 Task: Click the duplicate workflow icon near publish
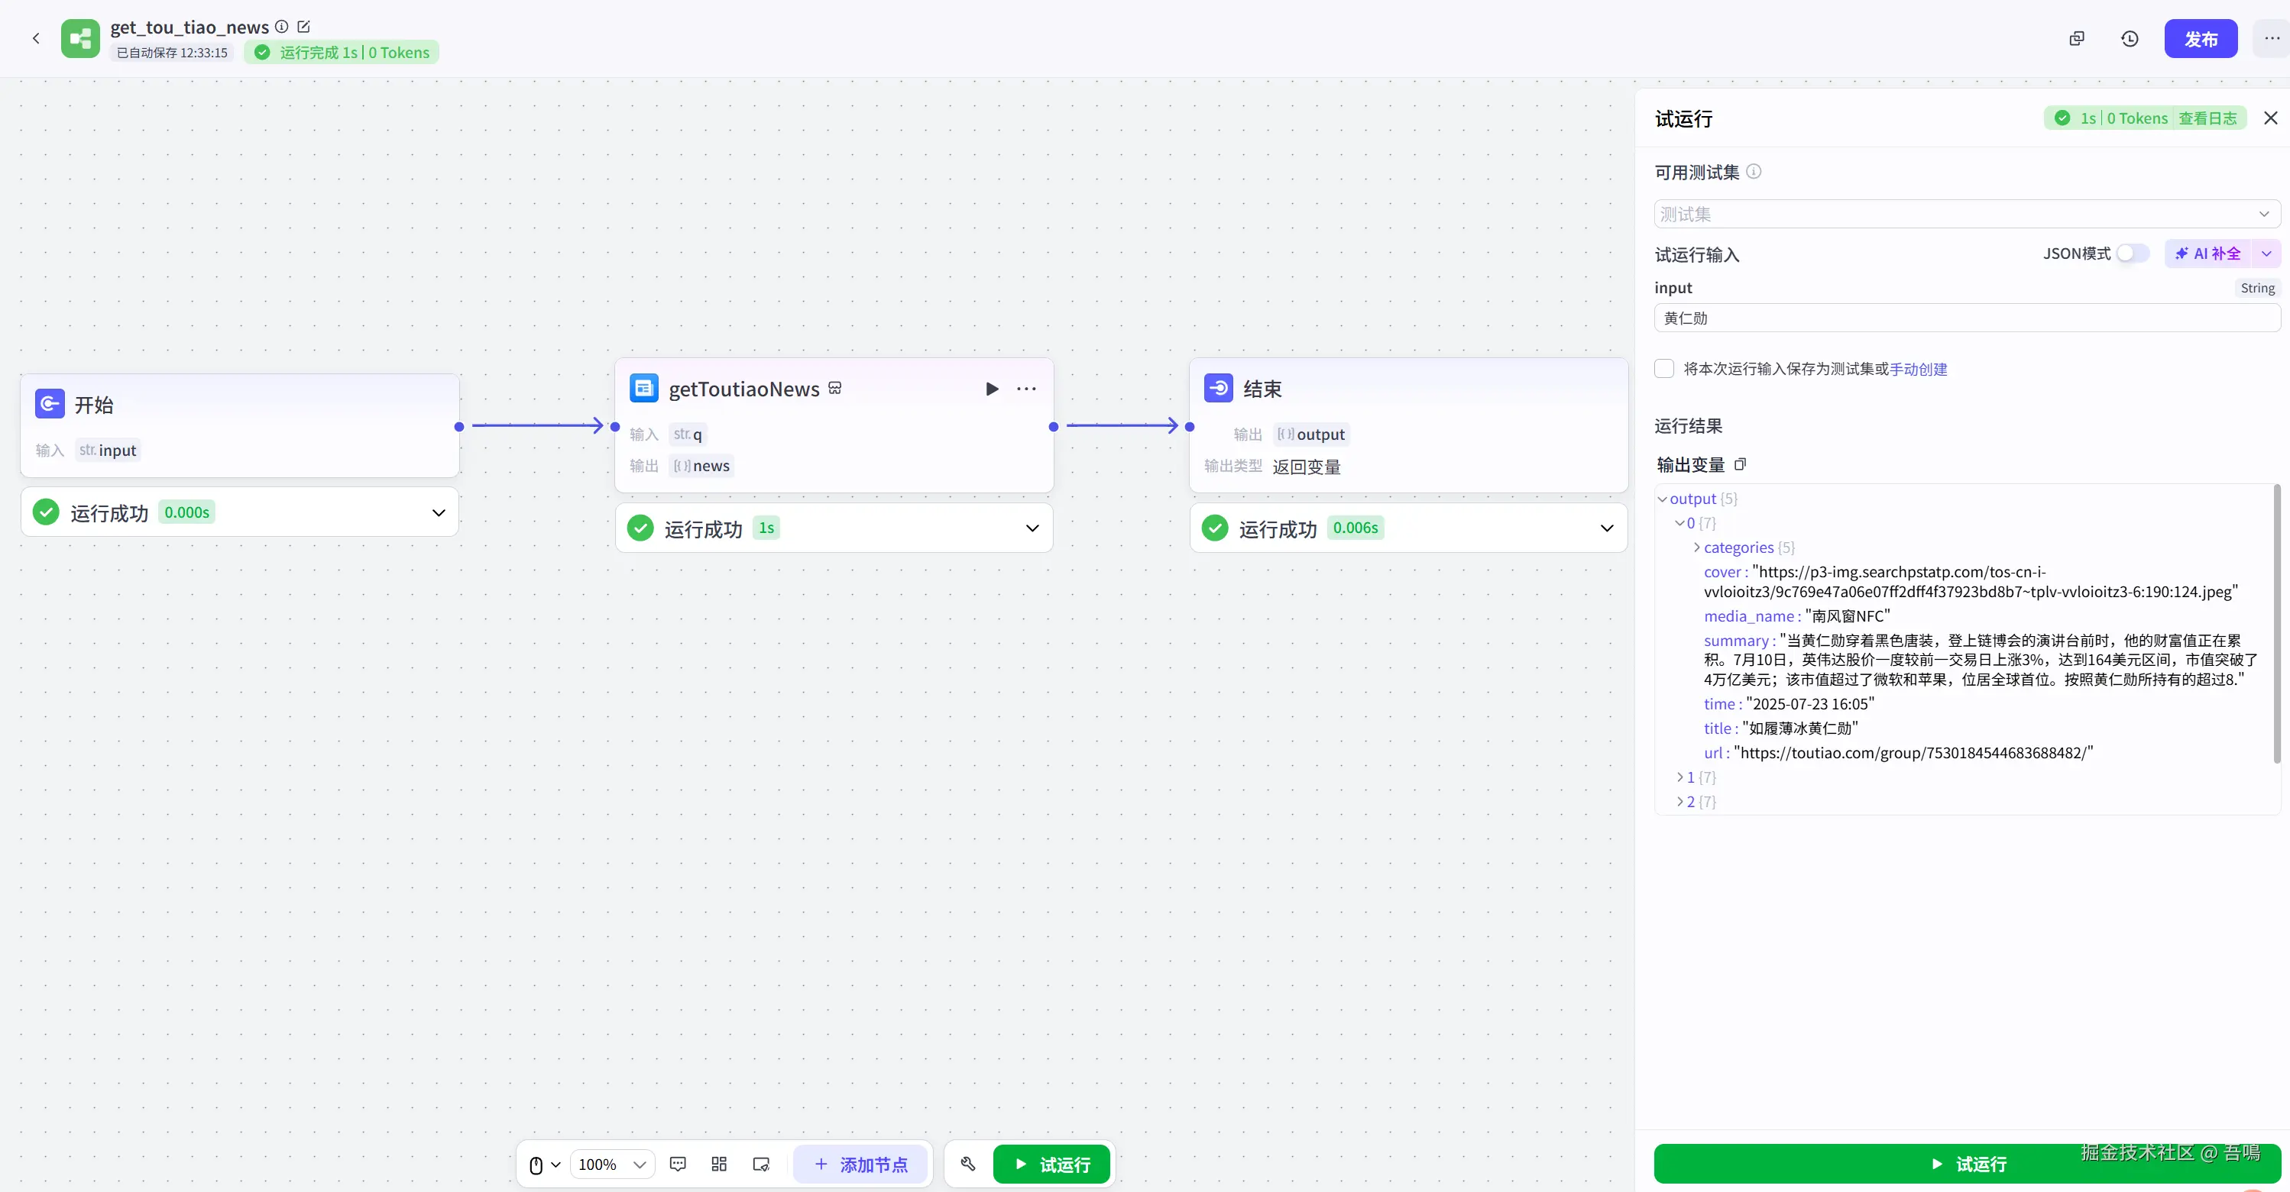coord(2077,39)
